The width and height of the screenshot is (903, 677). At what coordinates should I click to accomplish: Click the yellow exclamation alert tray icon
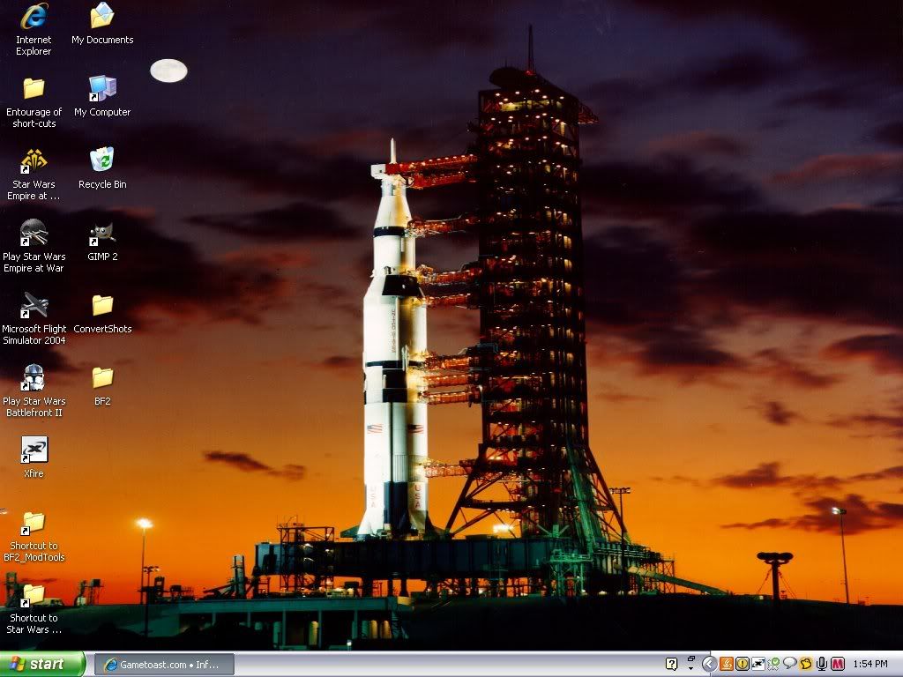coord(743,664)
